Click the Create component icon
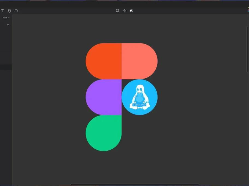Screen dimensions: 249x186 tap(124, 11)
